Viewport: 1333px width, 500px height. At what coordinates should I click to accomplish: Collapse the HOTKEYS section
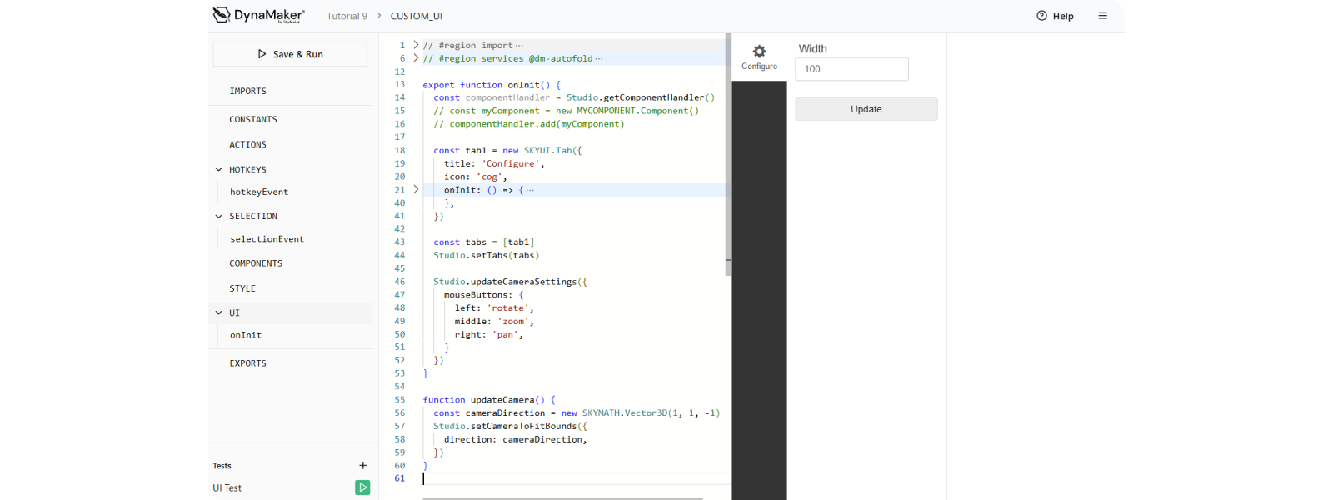tap(219, 170)
